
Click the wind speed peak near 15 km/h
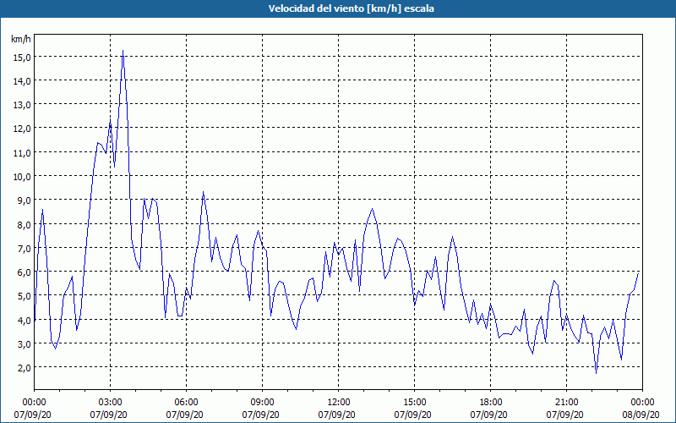[x=123, y=51]
